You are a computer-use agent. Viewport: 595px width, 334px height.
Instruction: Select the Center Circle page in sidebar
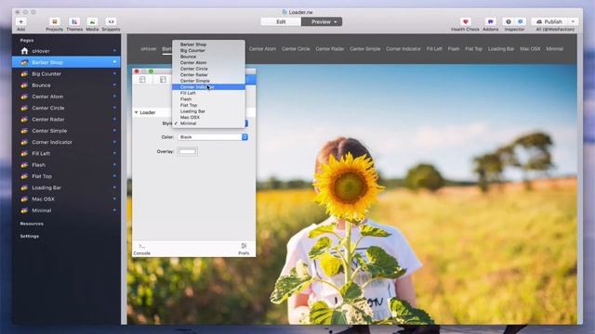pos(66,108)
